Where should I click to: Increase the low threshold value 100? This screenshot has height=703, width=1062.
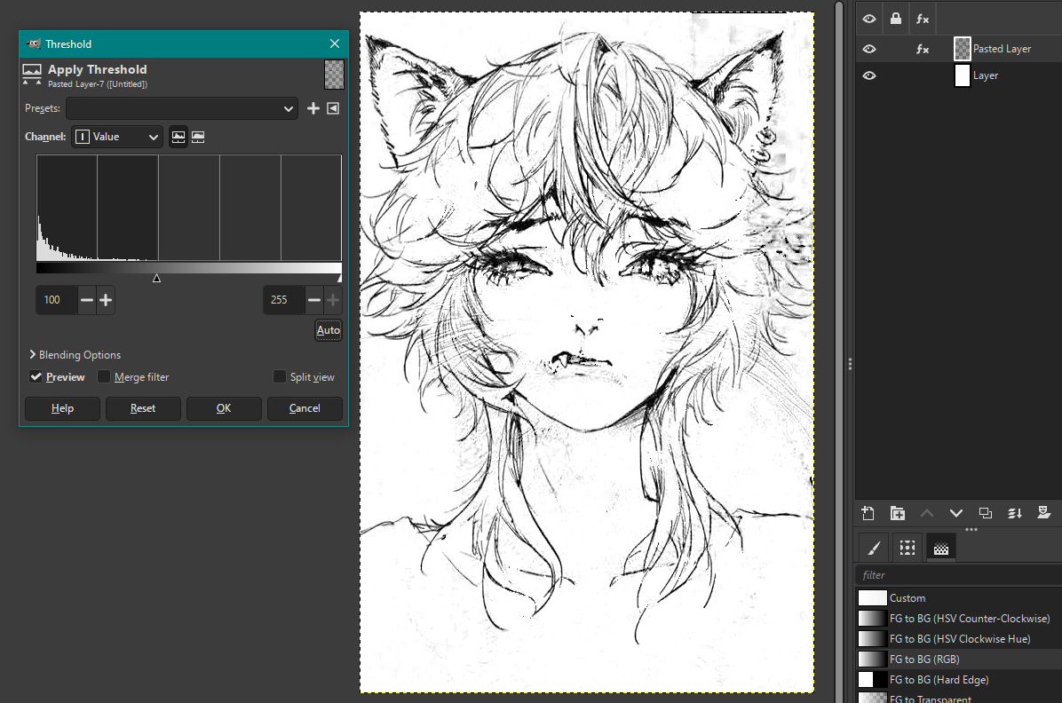click(106, 300)
